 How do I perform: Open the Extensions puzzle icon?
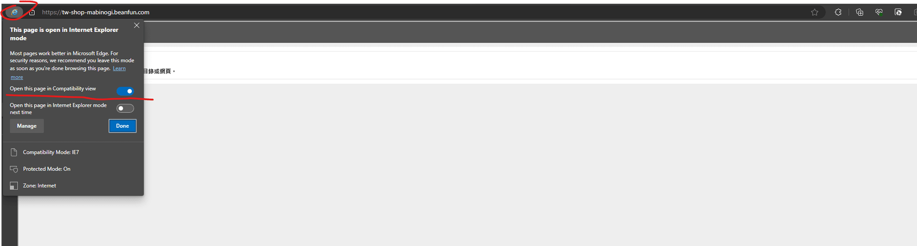[838, 12]
